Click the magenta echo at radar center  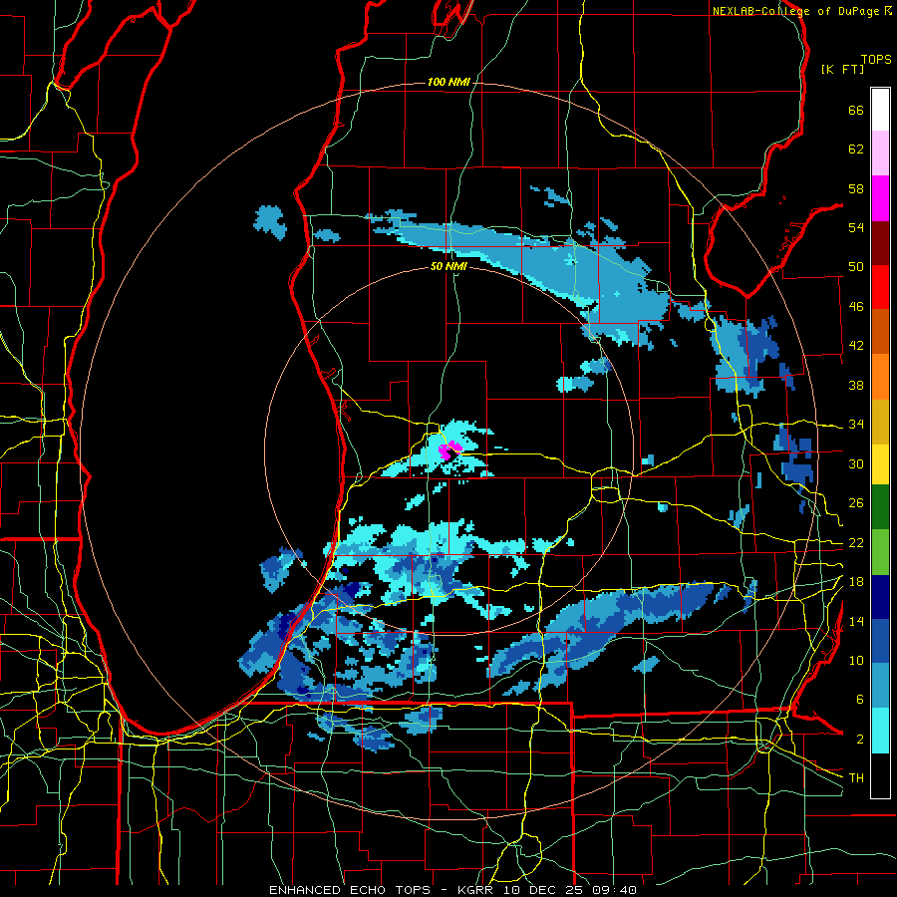[449, 449]
